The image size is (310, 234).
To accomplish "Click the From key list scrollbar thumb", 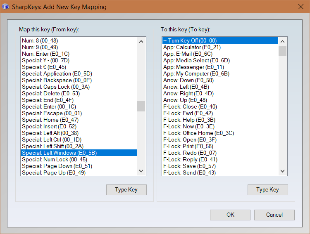I will [x=141, y=106].
